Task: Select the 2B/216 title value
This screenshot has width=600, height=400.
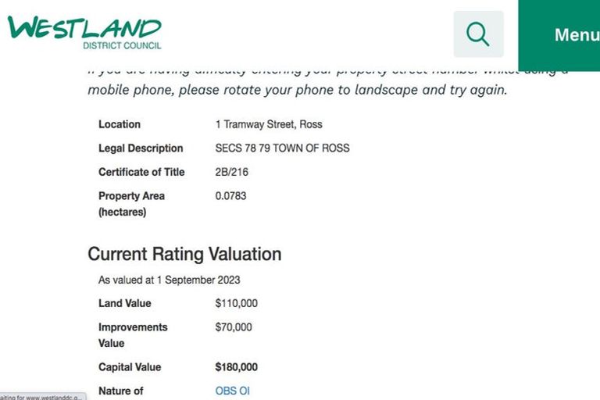Action: click(231, 172)
